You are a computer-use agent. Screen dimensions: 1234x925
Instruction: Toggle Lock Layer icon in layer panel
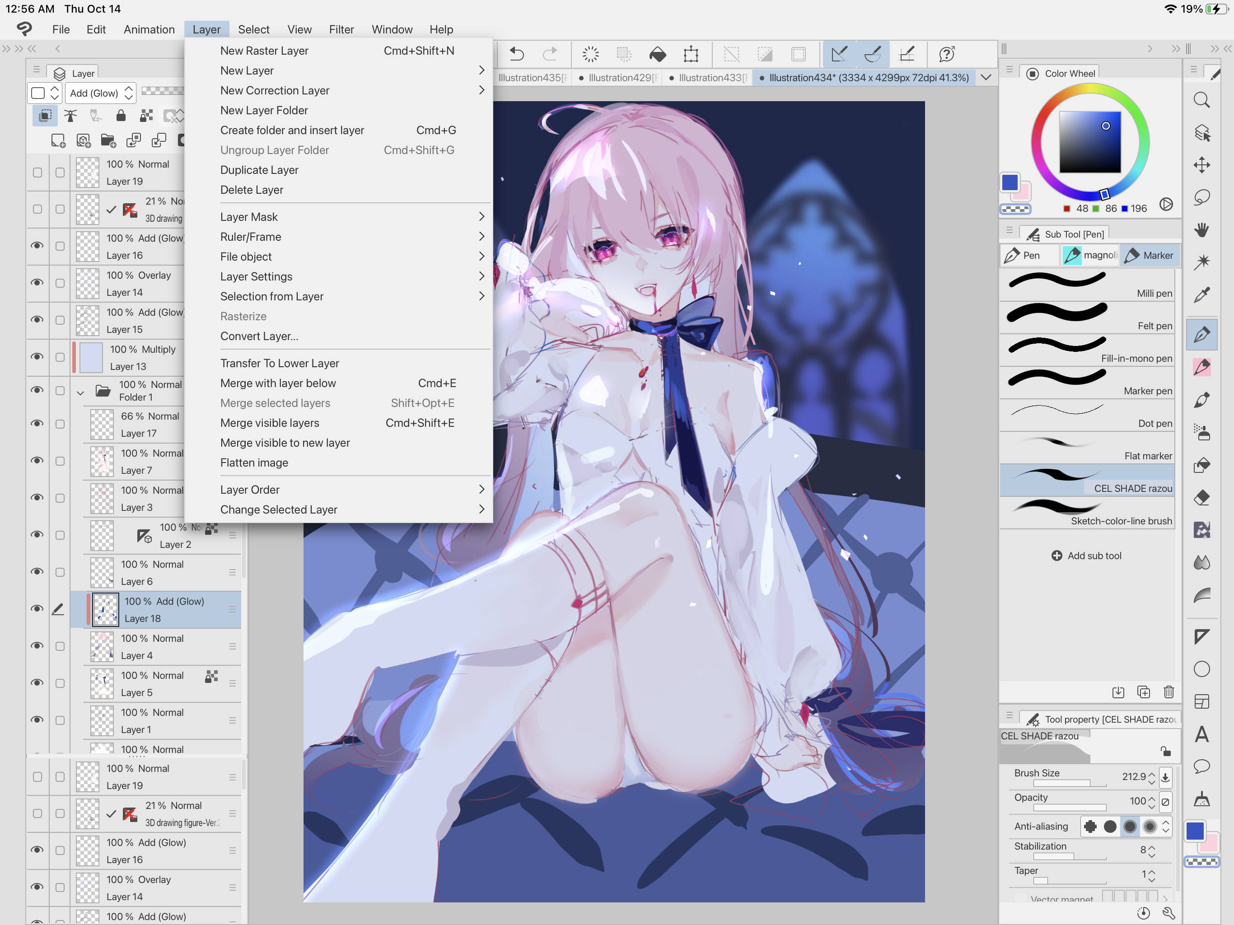(x=121, y=116)
